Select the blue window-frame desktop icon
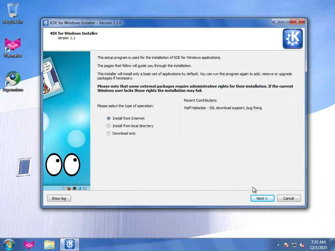The image size is (335, 251). [24, 167]
